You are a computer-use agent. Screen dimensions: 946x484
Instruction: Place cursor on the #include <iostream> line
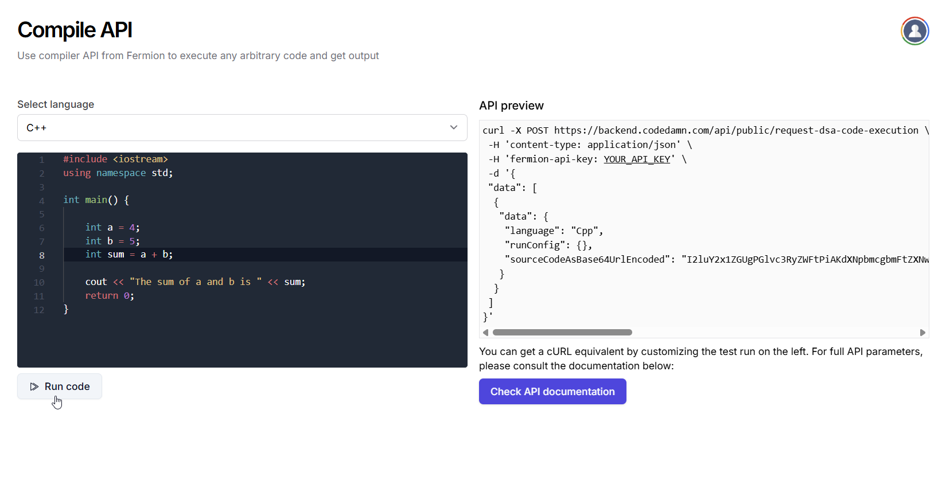pyautogui.click(x=115, y=159)
